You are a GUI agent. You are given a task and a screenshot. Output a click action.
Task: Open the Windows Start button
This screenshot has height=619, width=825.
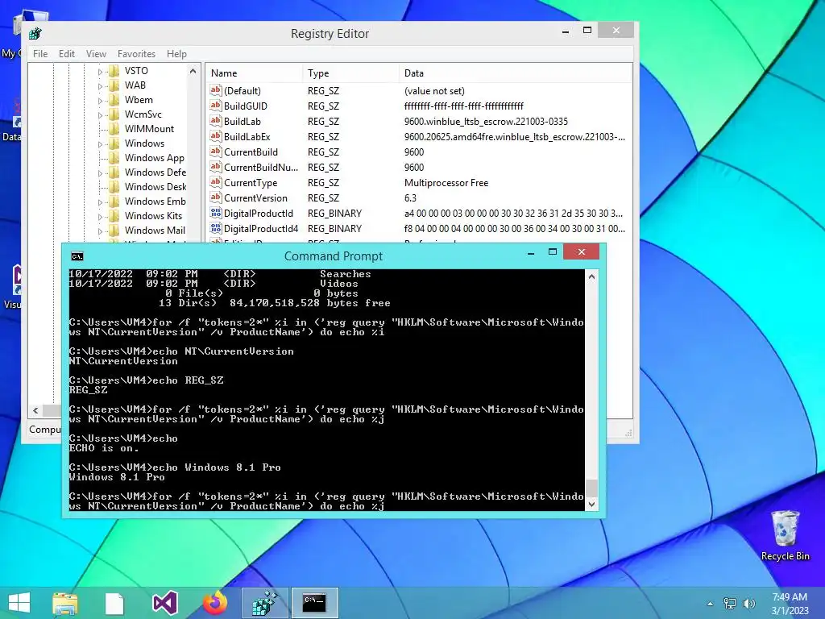point(19,603)
